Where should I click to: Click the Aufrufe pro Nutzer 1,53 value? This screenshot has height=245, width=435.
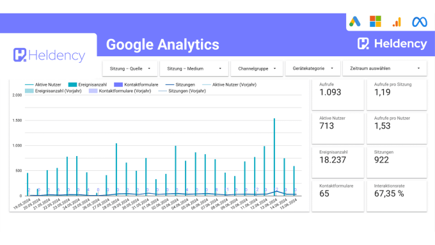383,126
